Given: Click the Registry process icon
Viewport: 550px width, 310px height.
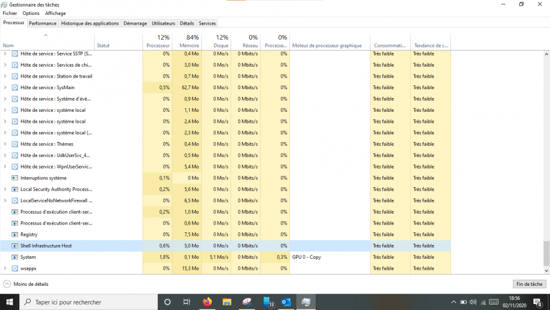Looking at the screenshot, I should click(15, 235).
